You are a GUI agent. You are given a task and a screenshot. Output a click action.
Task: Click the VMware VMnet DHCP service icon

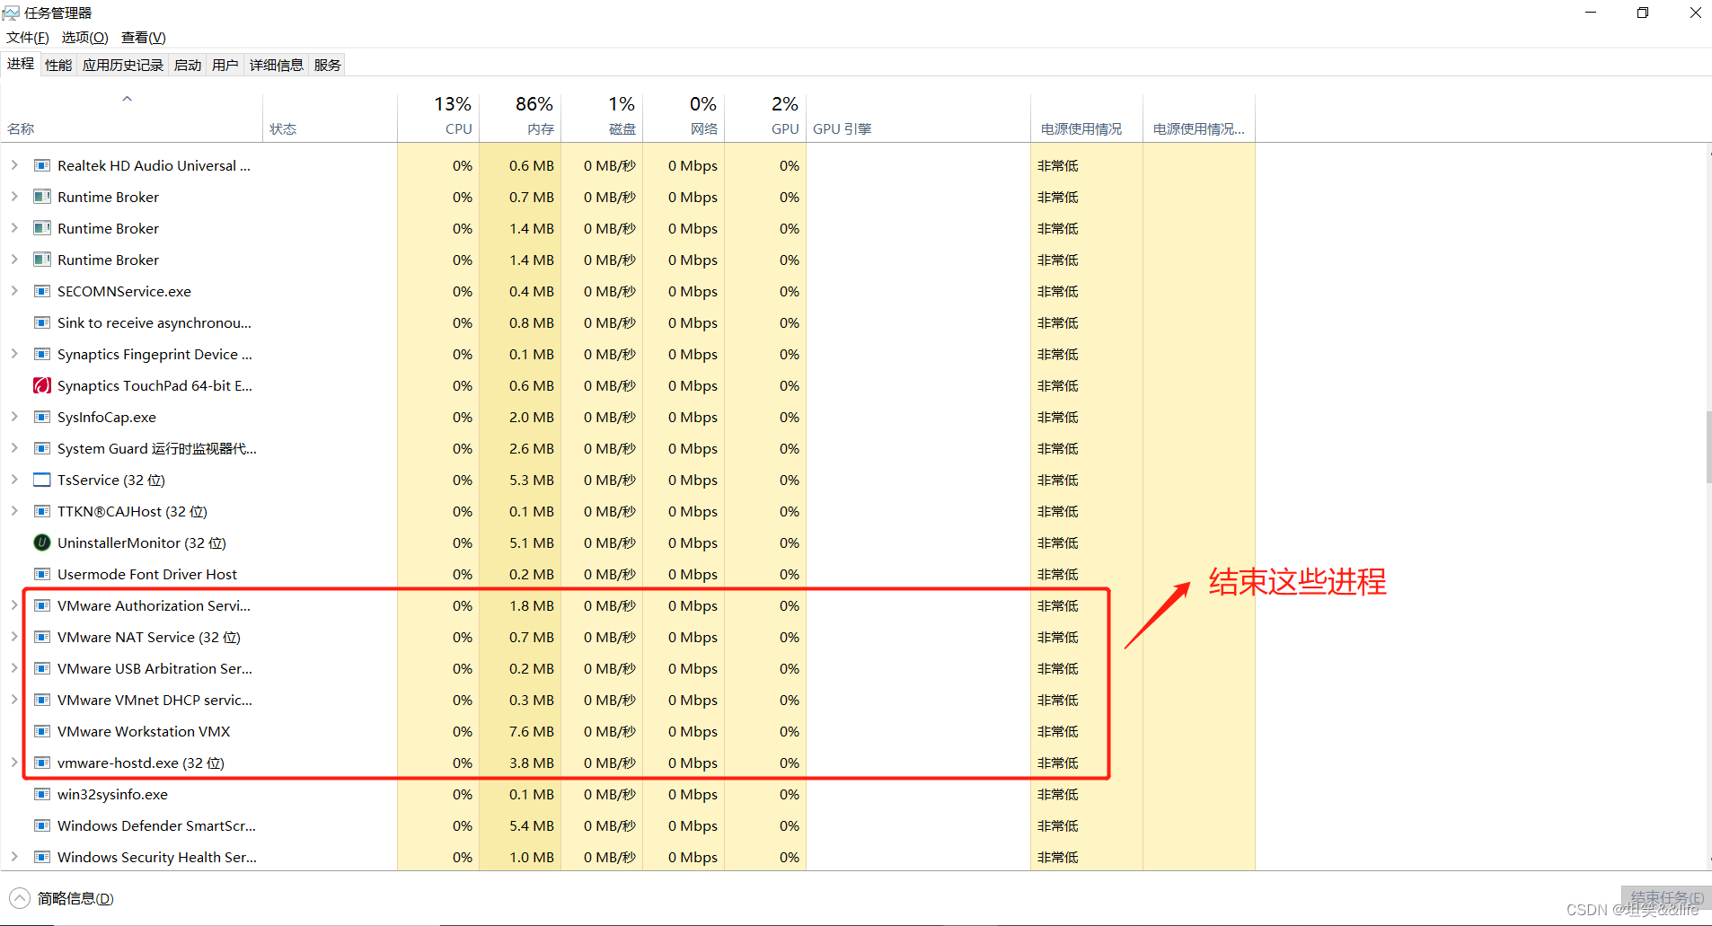(x=41, y=700)
